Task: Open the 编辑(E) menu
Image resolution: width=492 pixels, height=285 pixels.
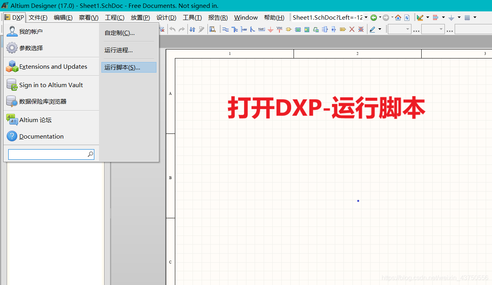Action: (63, 17)
